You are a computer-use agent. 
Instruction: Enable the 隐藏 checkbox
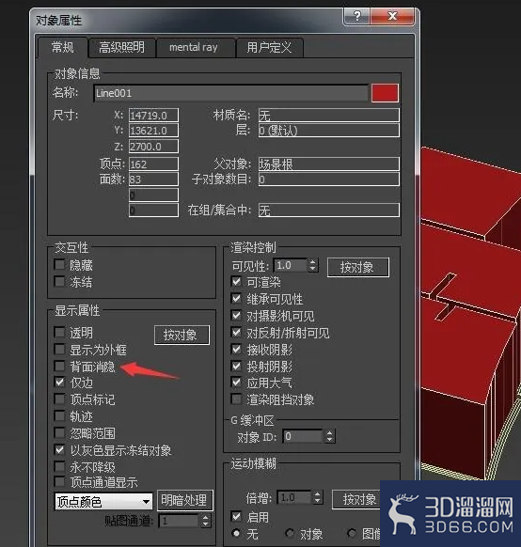[59, 265]
